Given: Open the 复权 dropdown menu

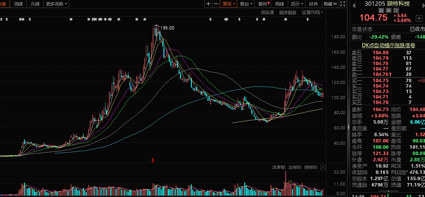Looking at the screenshot, I should 229,4.
